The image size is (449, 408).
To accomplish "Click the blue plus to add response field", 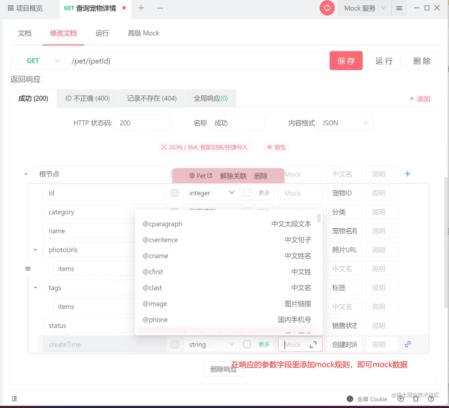I will (408, 174).
